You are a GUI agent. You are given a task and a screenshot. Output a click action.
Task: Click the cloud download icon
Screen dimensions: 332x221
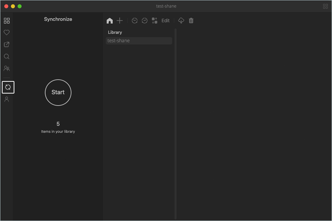pos(181,21)
